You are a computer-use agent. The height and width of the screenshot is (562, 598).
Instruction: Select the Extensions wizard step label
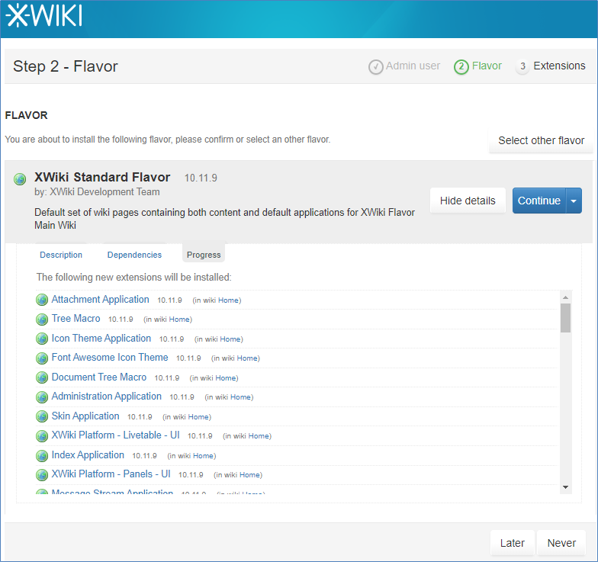(559, 66)
